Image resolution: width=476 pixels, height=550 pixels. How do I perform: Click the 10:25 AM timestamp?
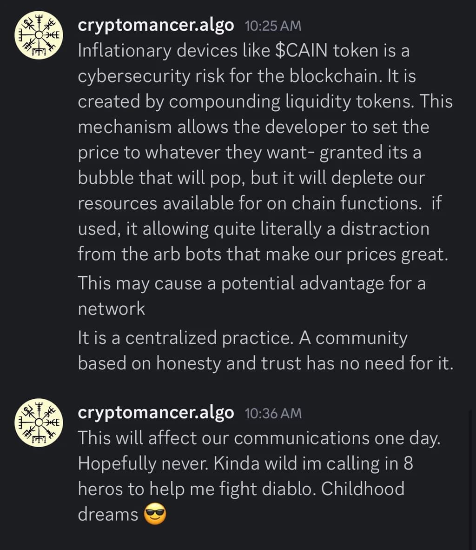pos(273,26)
